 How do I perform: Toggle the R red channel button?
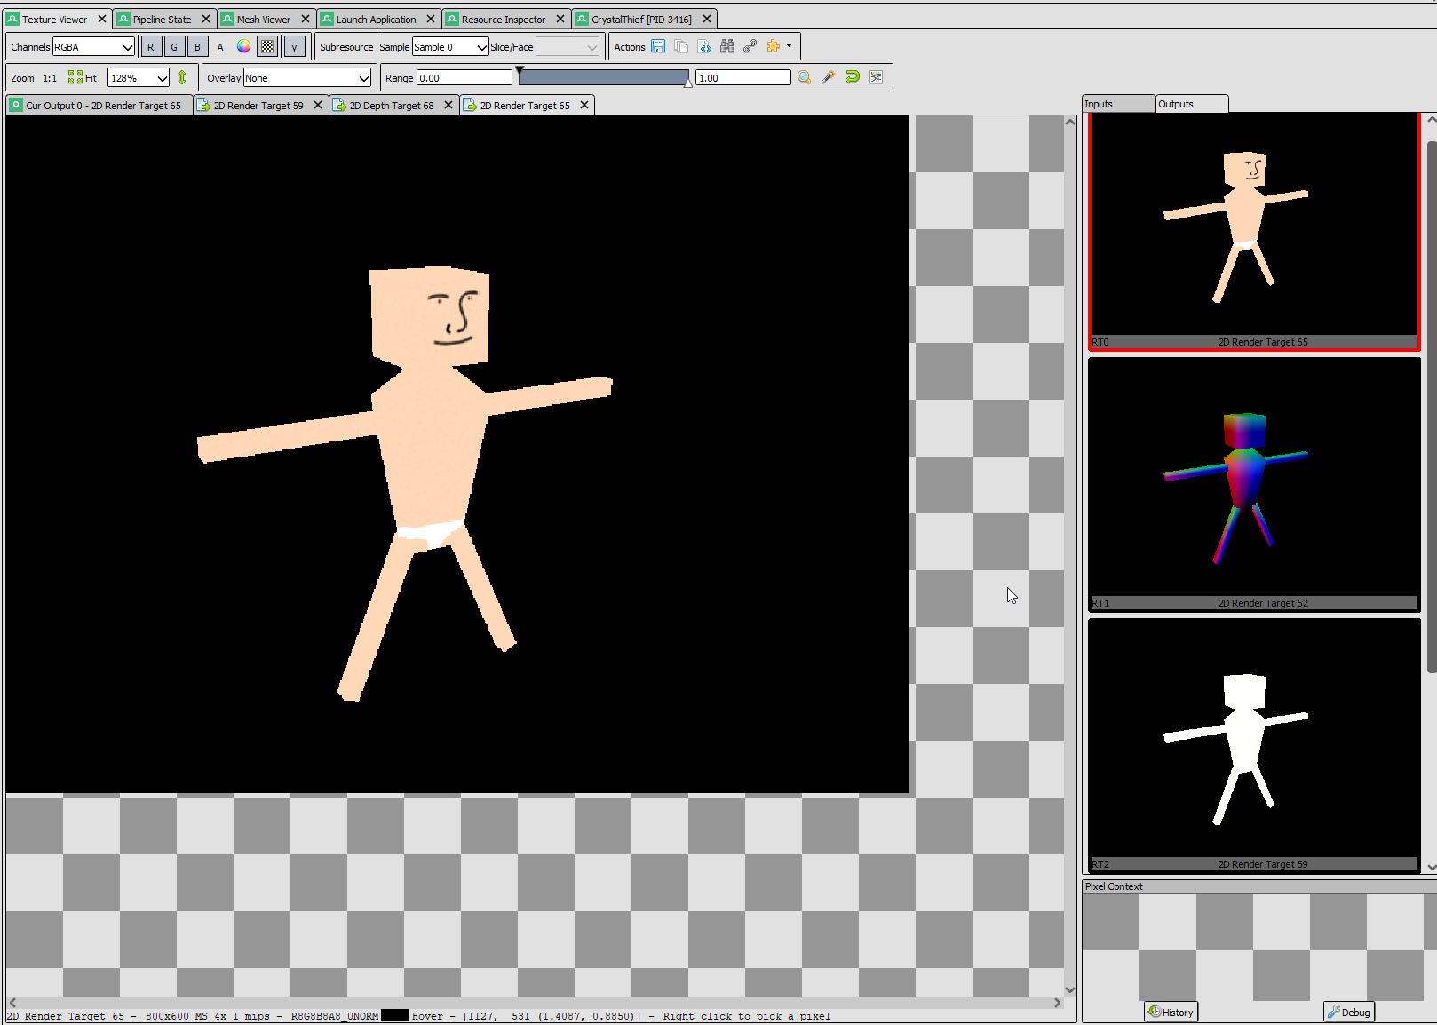point(151,47)
